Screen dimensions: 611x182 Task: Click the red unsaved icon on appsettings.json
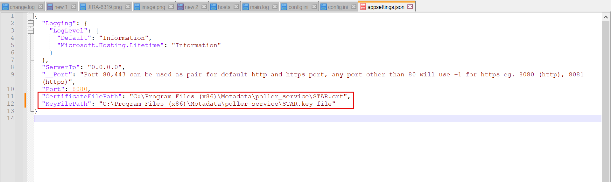(363, 7)
